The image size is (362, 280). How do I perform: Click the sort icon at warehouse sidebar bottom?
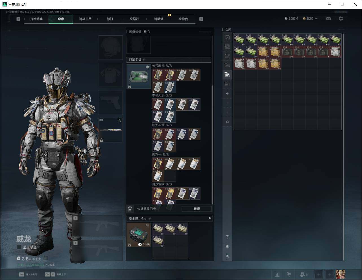[x=227, y=256]
